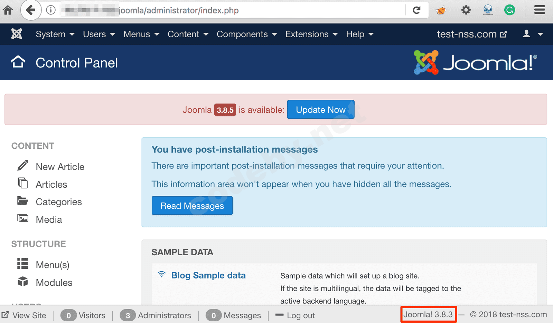This screenshot has width=553, height=323.
Task: Open the Users dropdown menu
Action: point(99,34)
